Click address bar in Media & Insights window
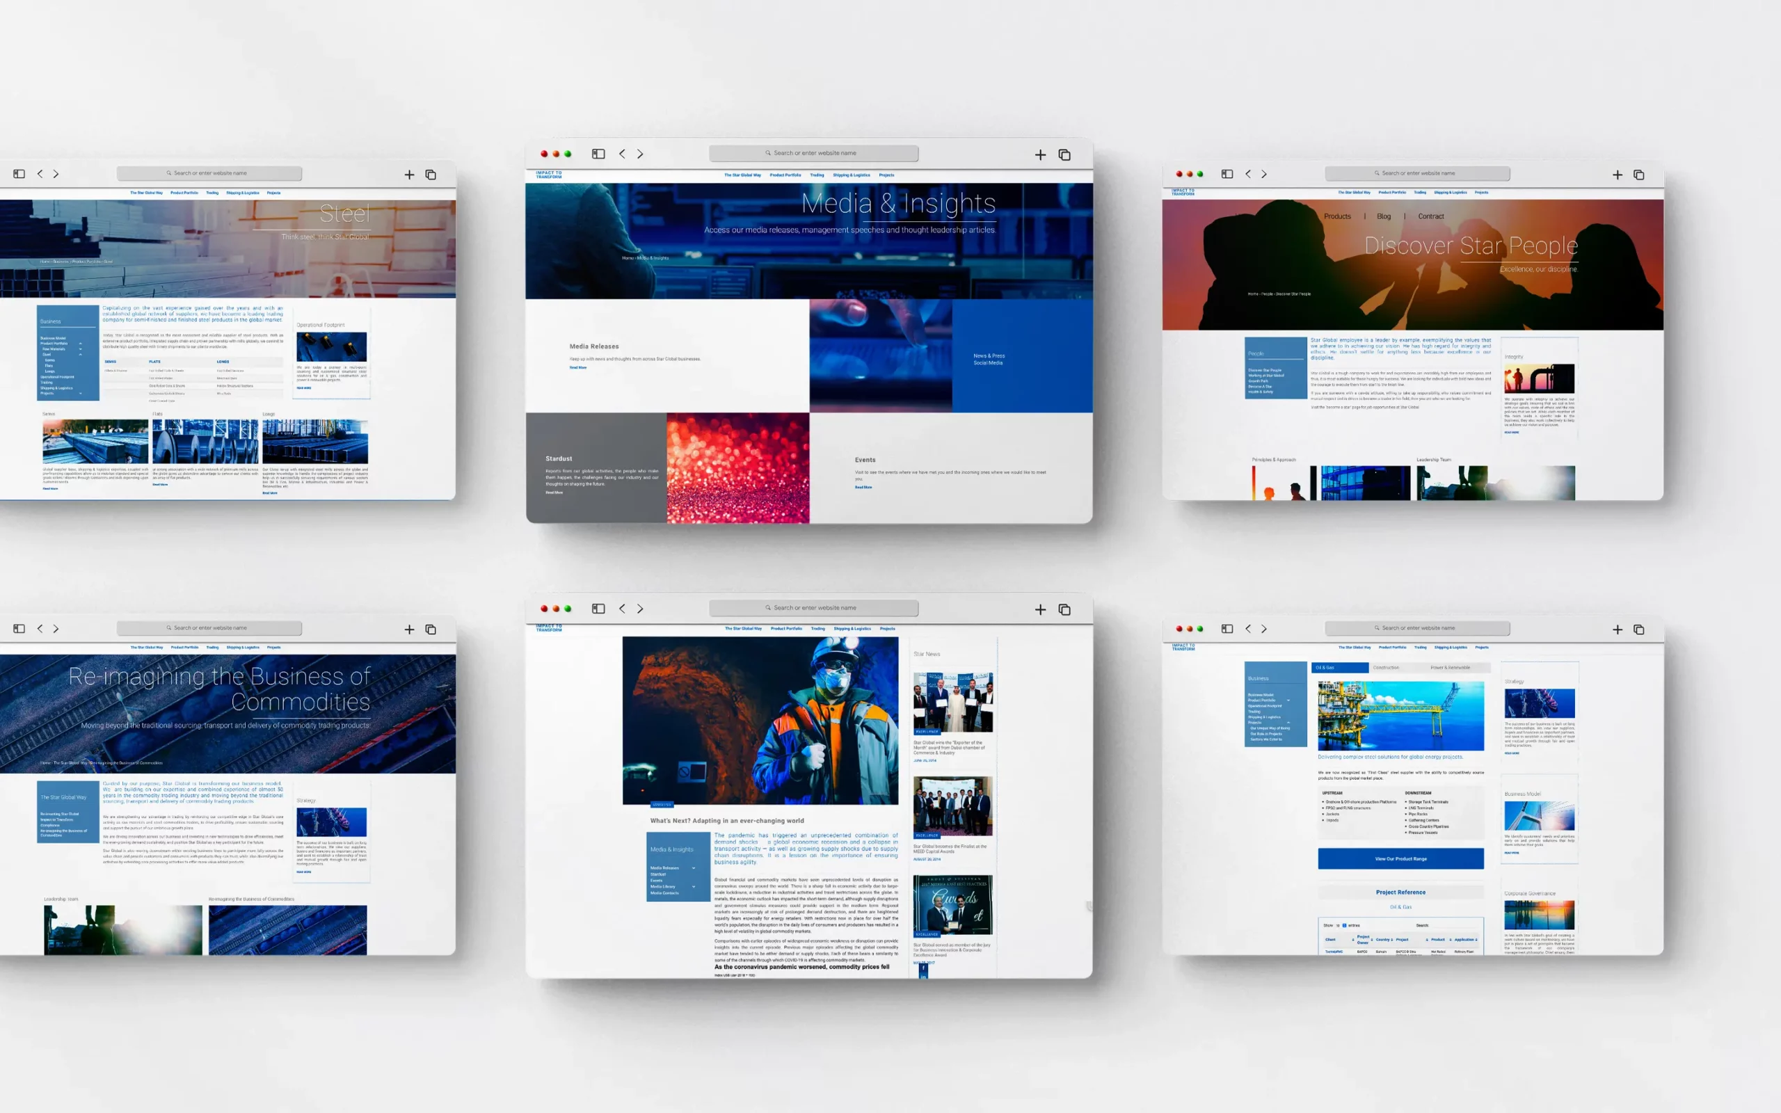1781x1113 pixels. (813, 153)
